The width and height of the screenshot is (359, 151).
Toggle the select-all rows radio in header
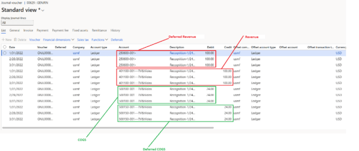pos(5,47)
